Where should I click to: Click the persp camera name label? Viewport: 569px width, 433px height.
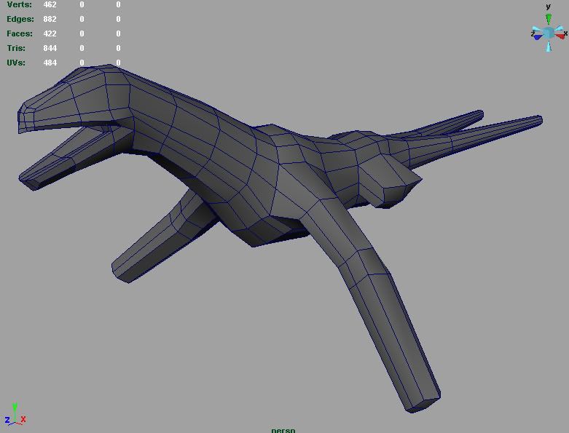(283, 429)
